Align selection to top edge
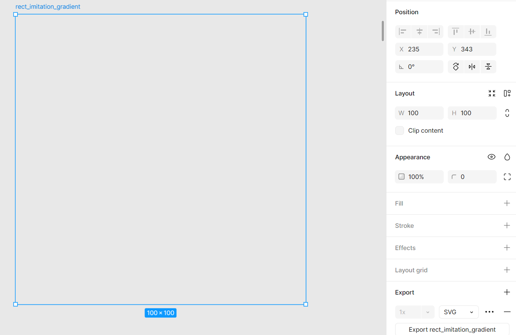The image size is (516, 335). pos(455,32)
